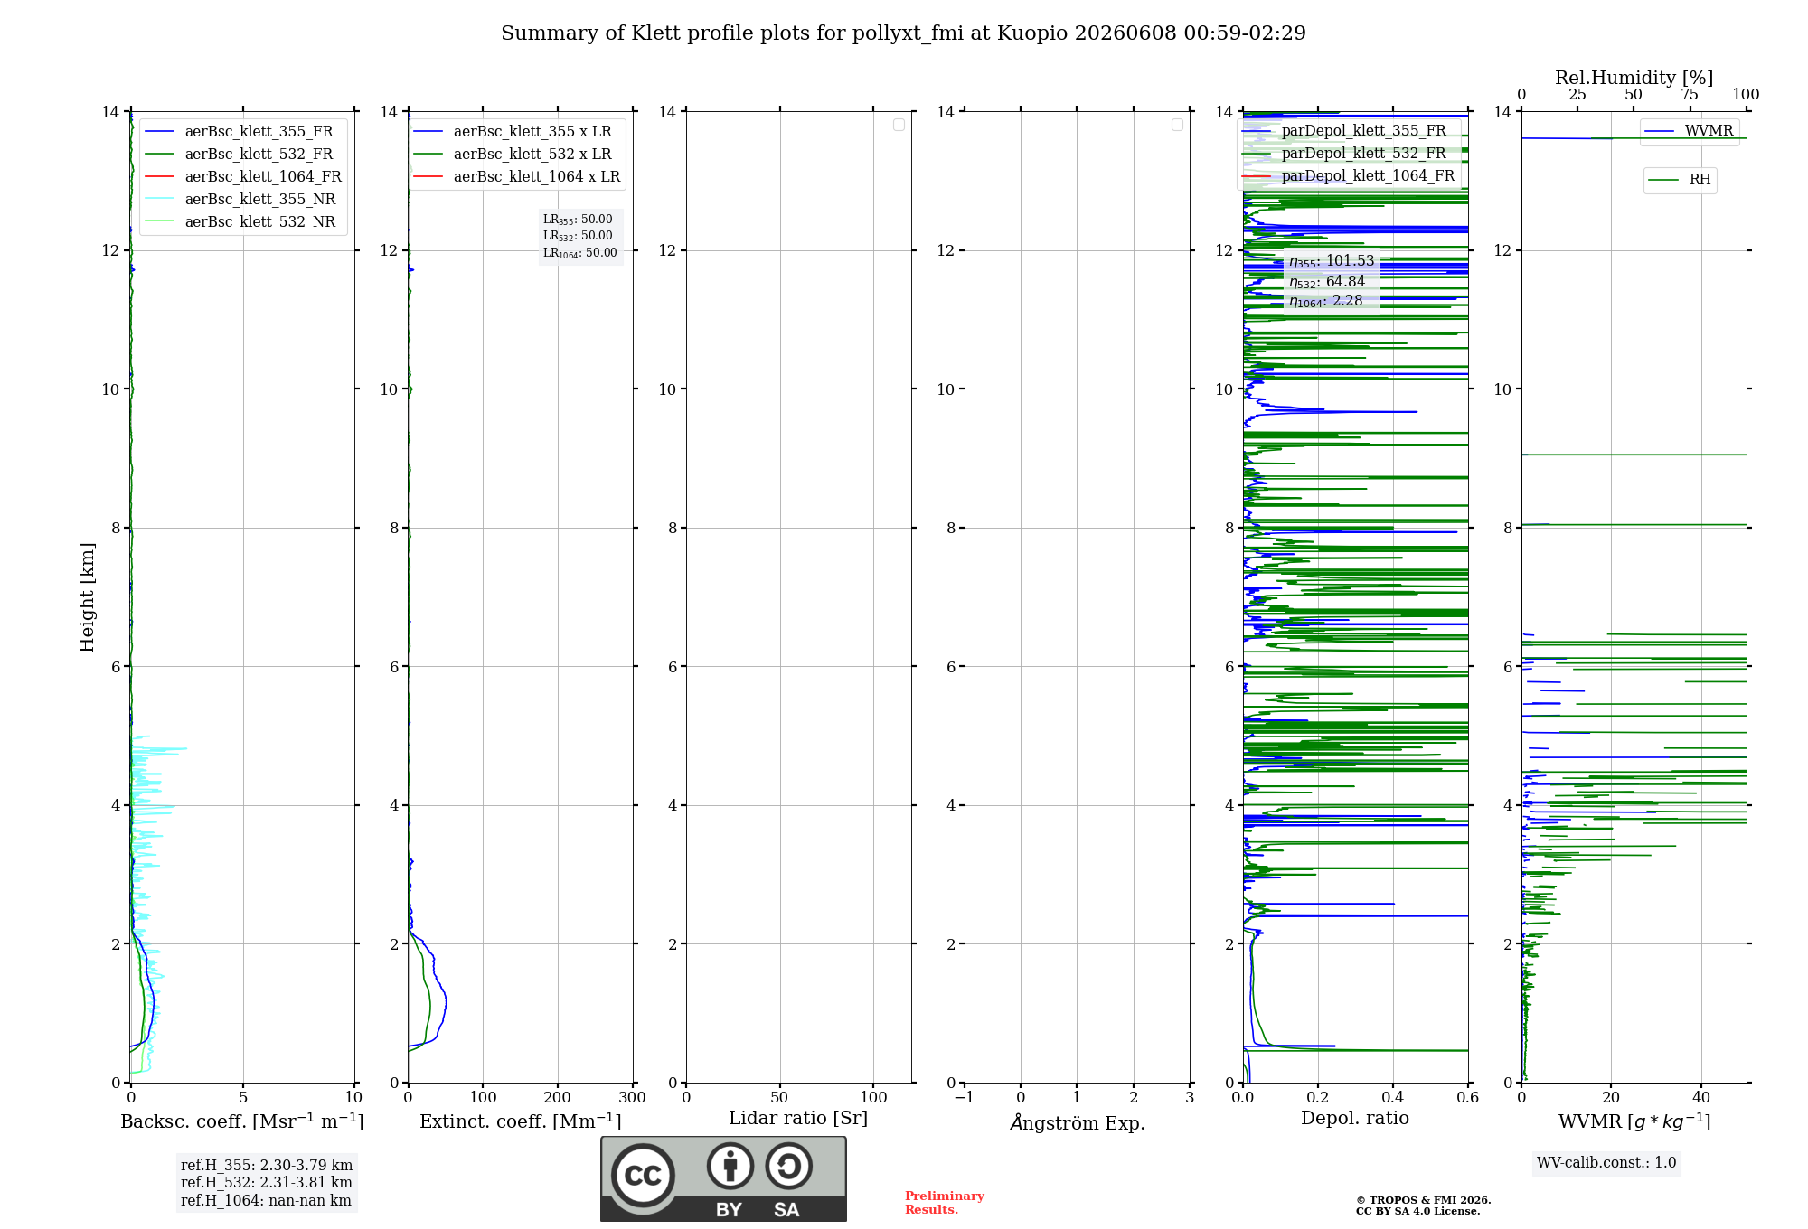Click the empty legend box in Lidar ratio plot

pos(899,125)
